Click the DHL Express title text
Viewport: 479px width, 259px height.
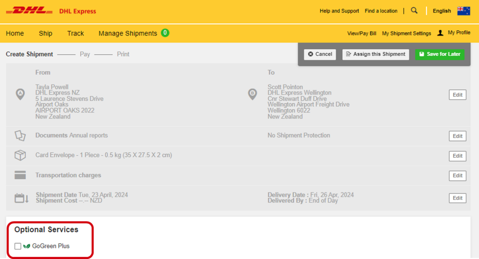(78, 11)
